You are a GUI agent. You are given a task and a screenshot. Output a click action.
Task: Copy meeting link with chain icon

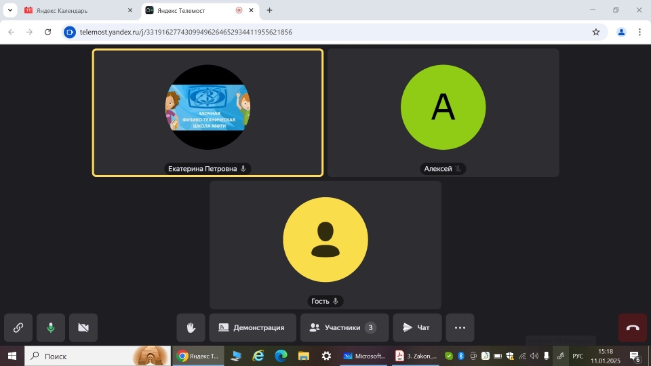coord(18,327)
